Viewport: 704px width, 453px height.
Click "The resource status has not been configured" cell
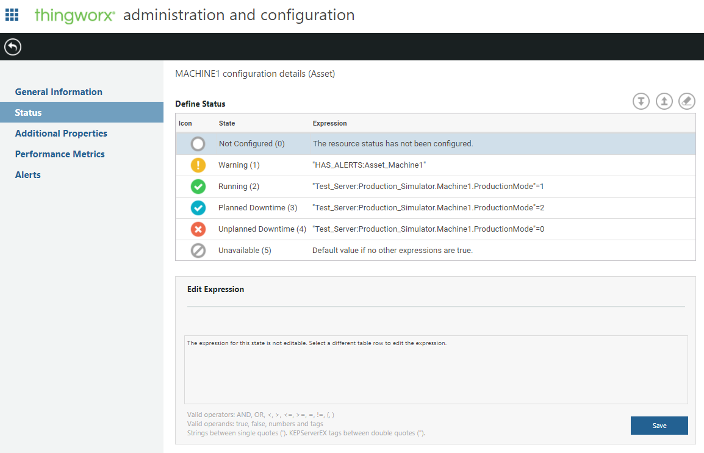[393, 143]
